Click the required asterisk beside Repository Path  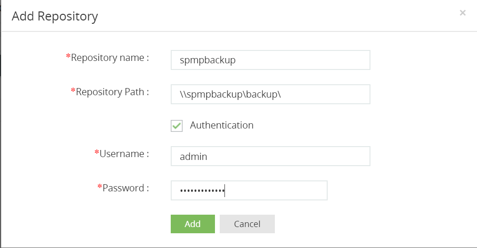73,91
